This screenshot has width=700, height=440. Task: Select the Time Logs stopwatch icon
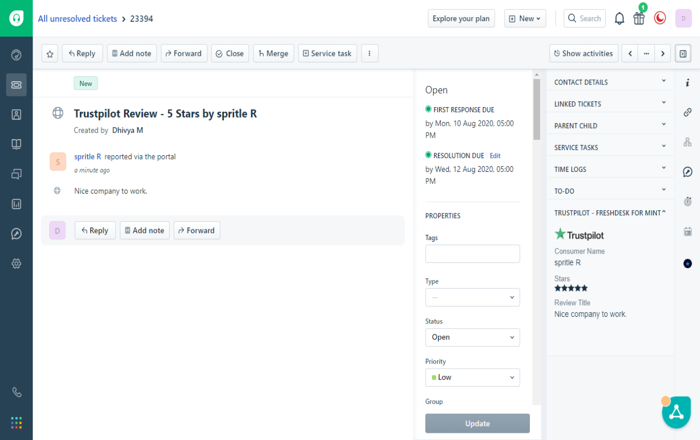click(688, 201)
